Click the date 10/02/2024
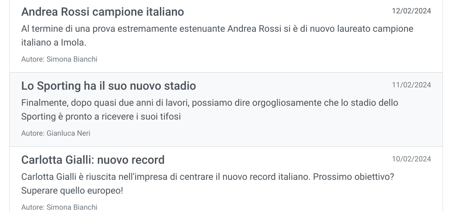 tap(411, 159)
